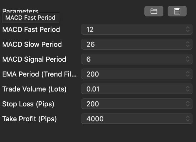Click the Take Profit (Pips) label
This screenshot has height=142, width=196.
(29, 119)
